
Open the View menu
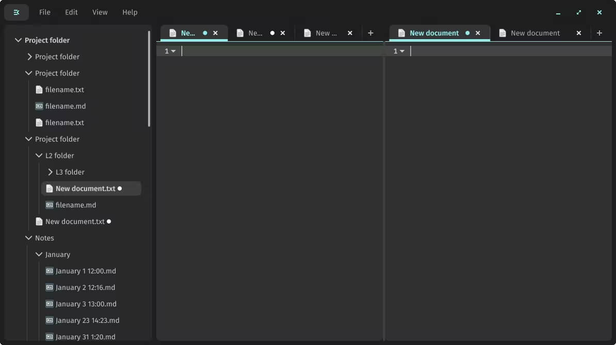[100, 12]
